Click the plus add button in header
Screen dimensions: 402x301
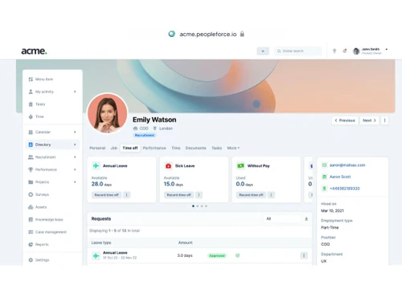point(263,51)
